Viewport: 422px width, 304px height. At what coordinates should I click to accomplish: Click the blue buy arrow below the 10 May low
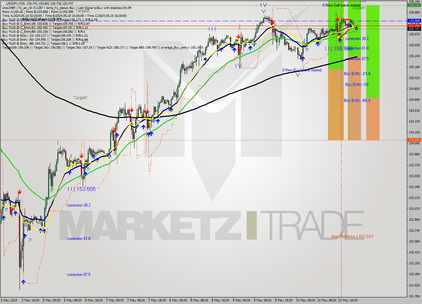[x=303, y=58]
